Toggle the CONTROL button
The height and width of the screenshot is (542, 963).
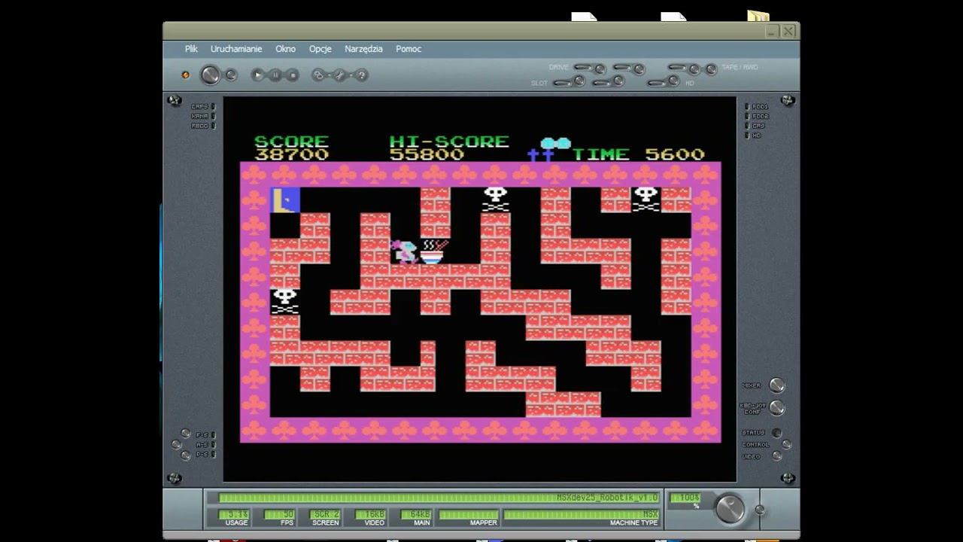point(786,444)
